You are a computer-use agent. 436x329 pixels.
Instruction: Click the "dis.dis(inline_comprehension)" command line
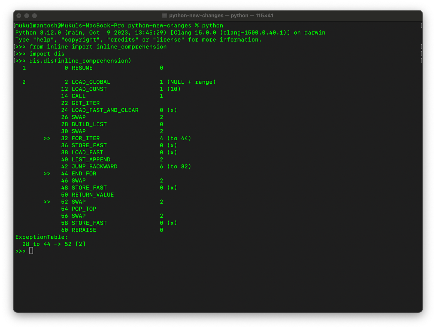(80, 61)
